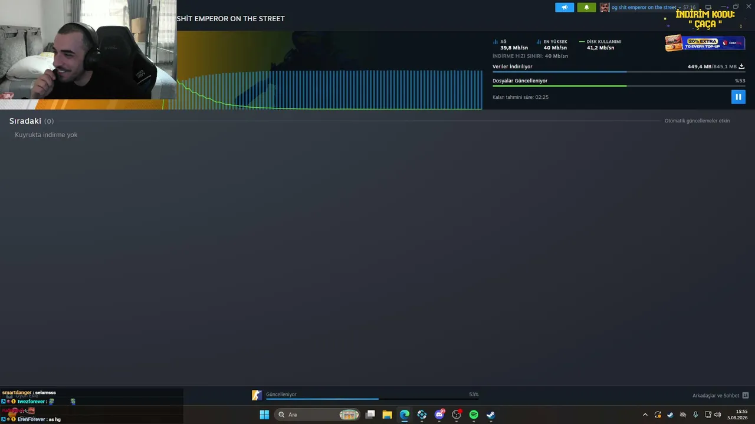Expand the 'og shit emperor on the street' account menu
The image size is (755, 424).
click(646, 7)
